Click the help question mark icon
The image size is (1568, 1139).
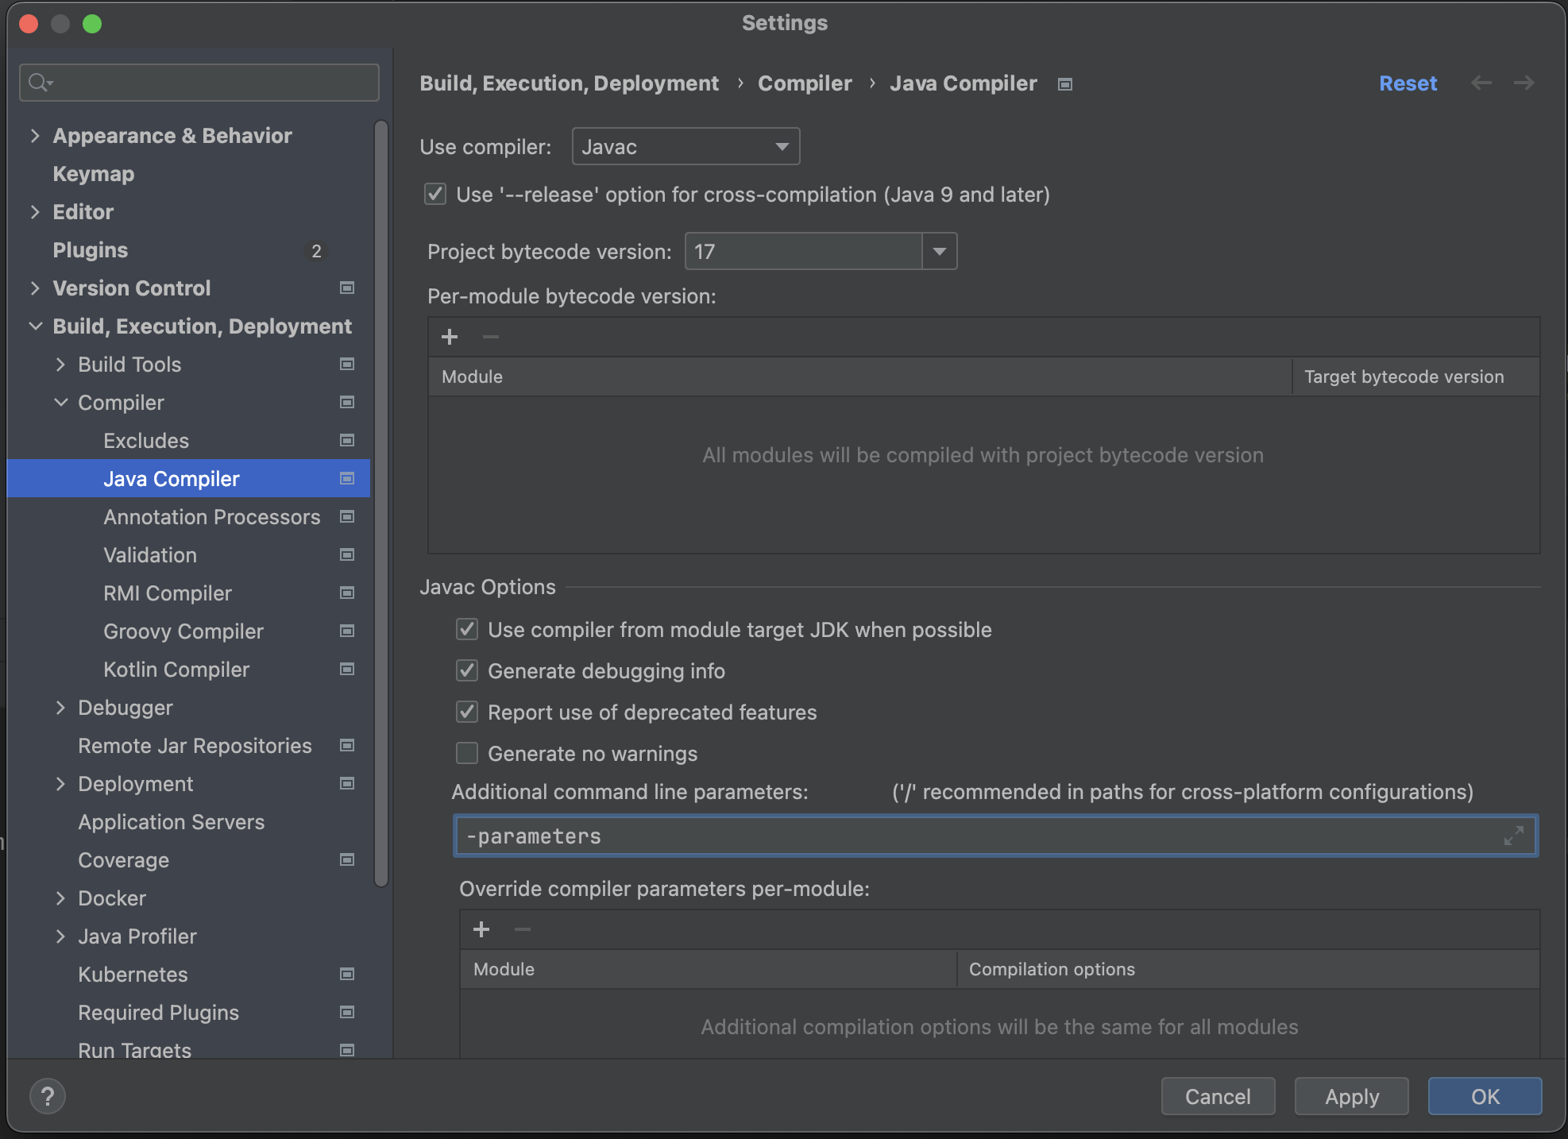tap(48, 1097)
